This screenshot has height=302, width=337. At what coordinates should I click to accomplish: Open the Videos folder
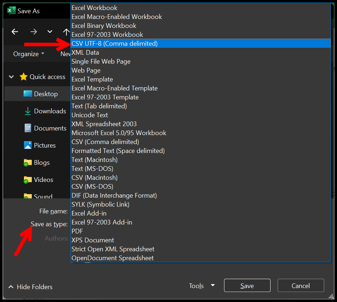(38, 180)
